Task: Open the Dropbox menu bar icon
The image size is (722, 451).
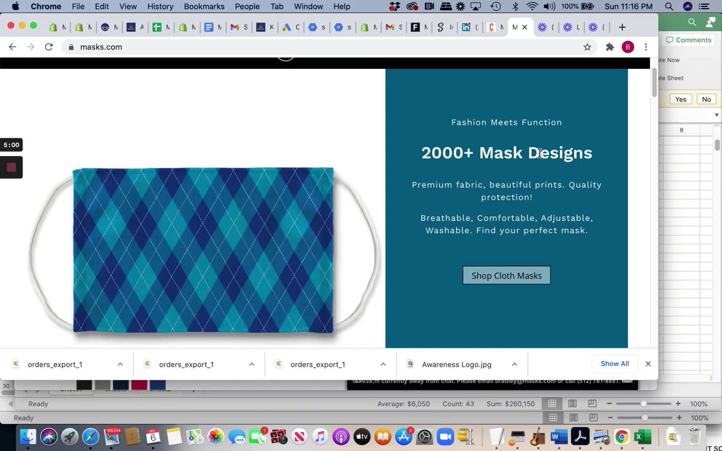Action: [x=395, y=6]
